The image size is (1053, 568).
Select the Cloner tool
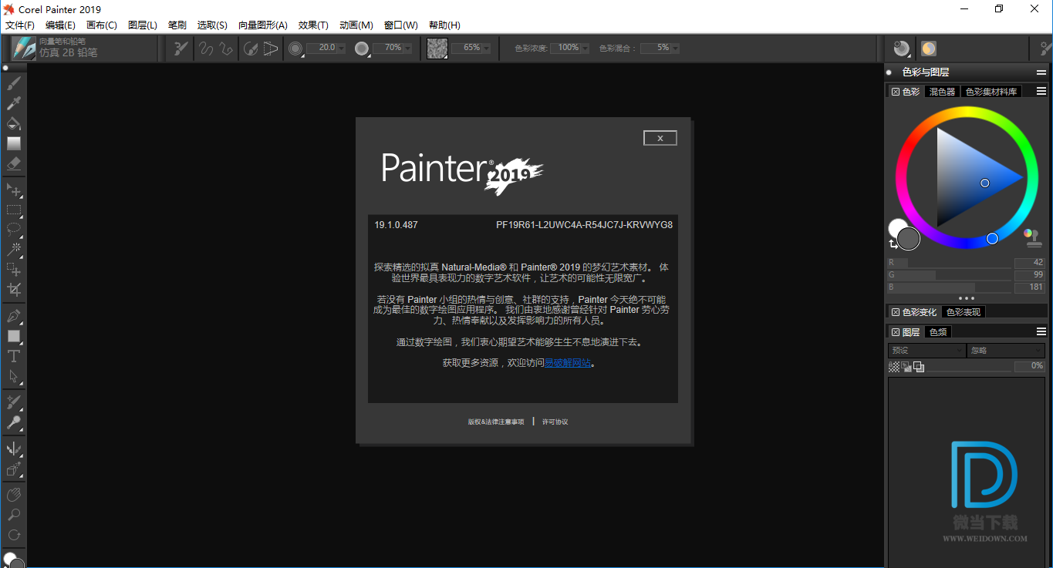[13, 403]
